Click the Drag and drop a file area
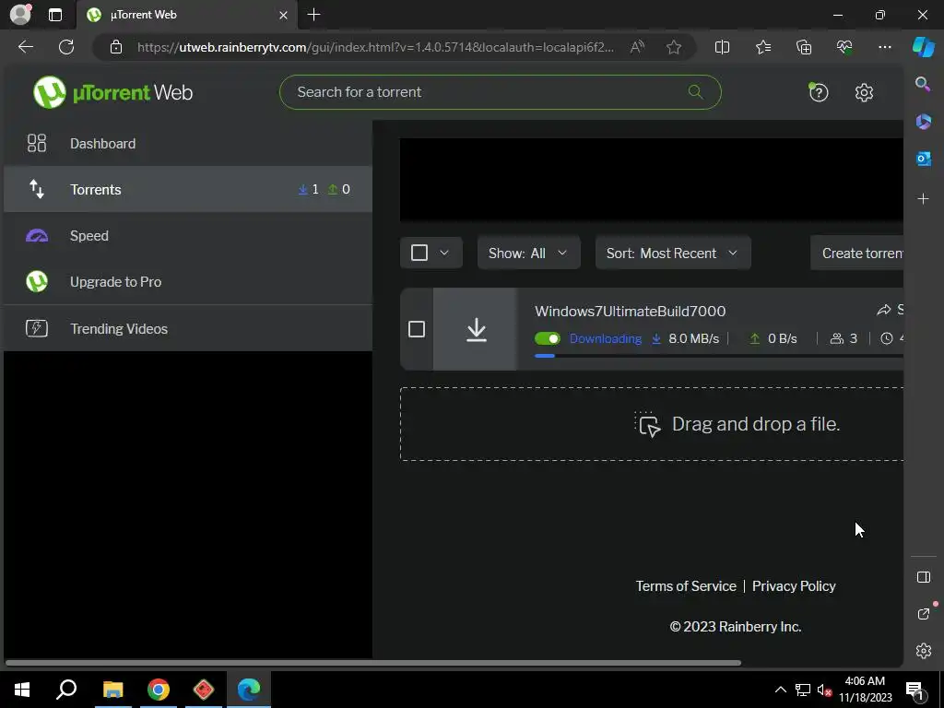The width and height of the screenshot is (944, 708). click(652, 424)
